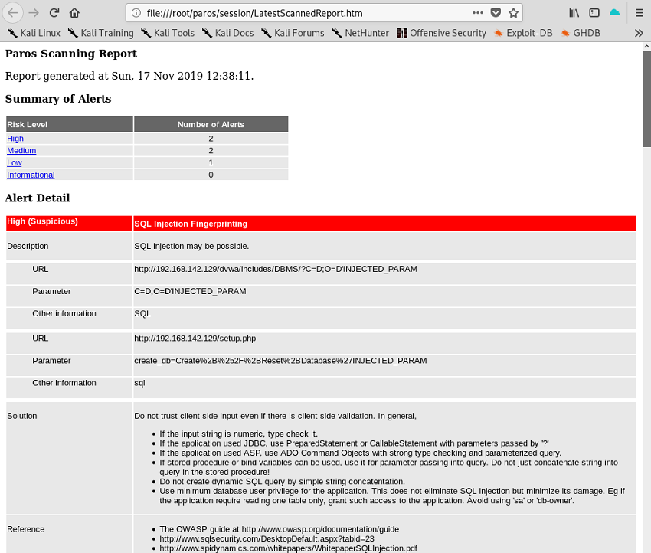Screen dimensions: 651x553
Task: Click the Informational alerts count '0'
Action: 211,175
